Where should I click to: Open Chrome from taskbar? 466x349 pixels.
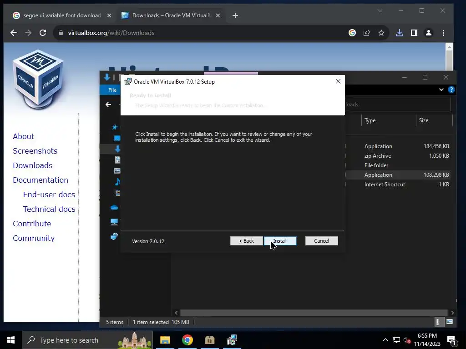pyautogui.click(x=187, y=340)
